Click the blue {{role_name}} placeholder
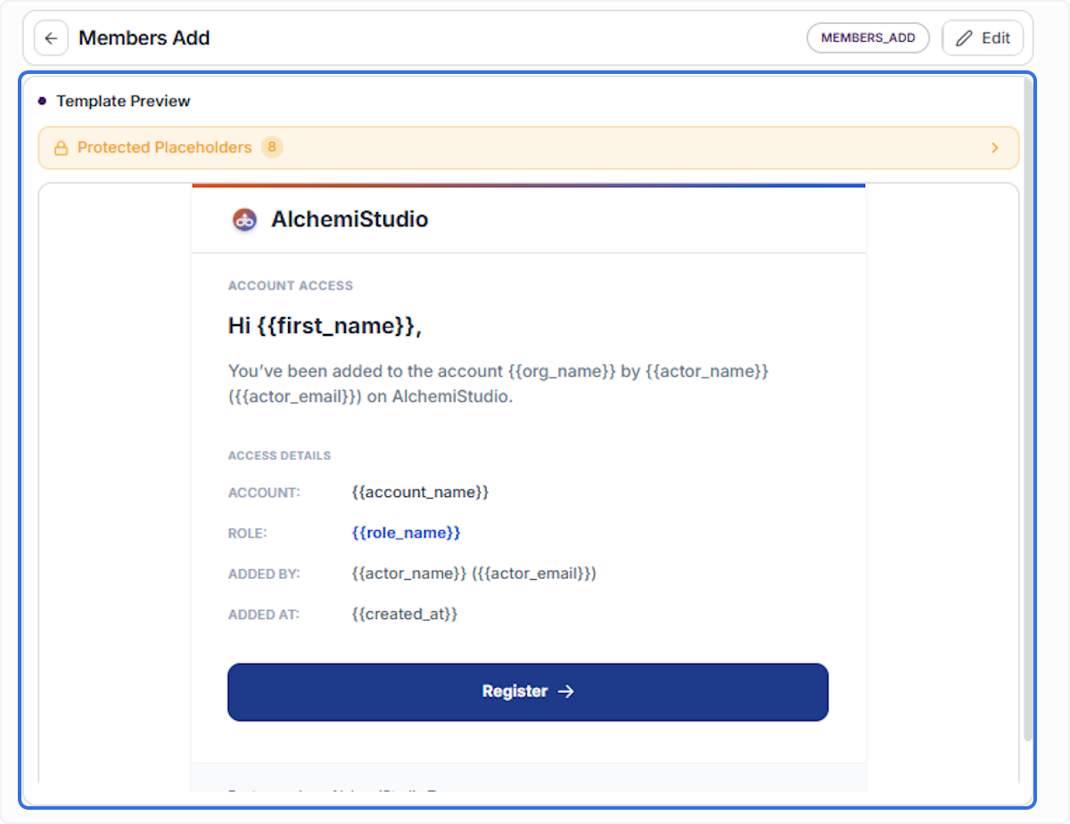Viewport: 1070px width, 824px height. [x=406, y=533]
